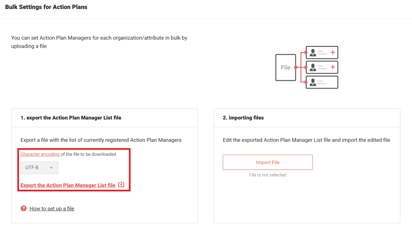Export the Action Plan Manager List file

(68, 185)
